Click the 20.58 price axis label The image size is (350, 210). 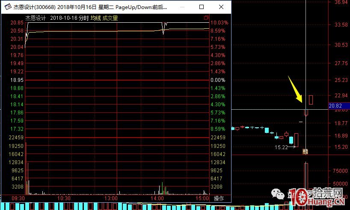pyautogui.click(x=17, y=30)
